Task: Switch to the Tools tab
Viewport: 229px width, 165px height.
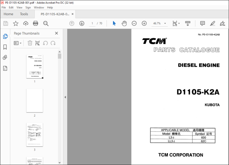Action: (24, 14)
